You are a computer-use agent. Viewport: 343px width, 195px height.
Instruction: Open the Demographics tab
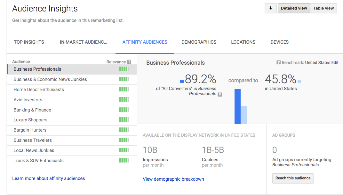tap(199, 42)
